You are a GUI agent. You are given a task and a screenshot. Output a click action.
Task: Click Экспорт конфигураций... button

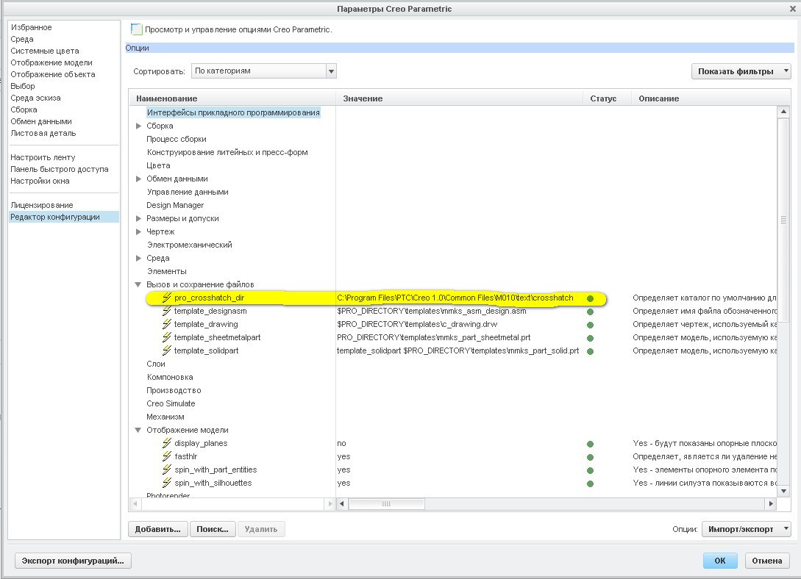[x=73, y=561]
